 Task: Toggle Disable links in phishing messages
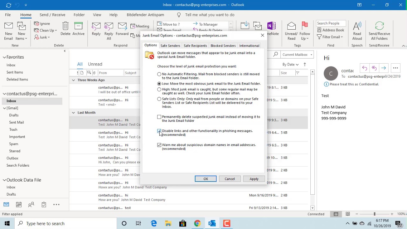pyautogui.click(x=159, y=131)
